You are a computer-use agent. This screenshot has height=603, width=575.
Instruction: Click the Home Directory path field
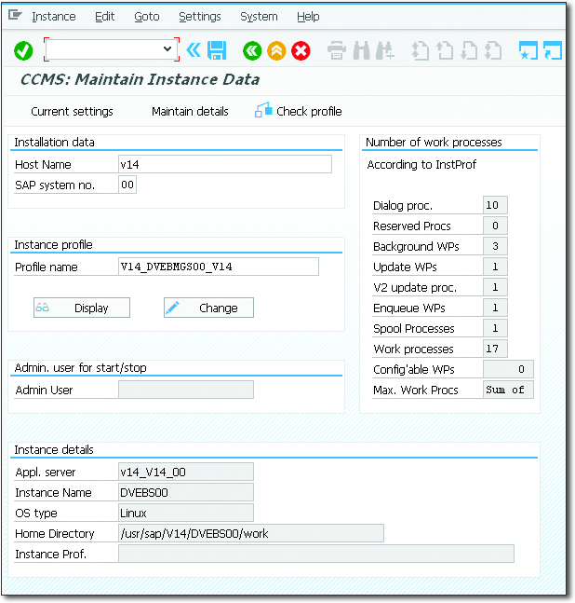point(251,533)
